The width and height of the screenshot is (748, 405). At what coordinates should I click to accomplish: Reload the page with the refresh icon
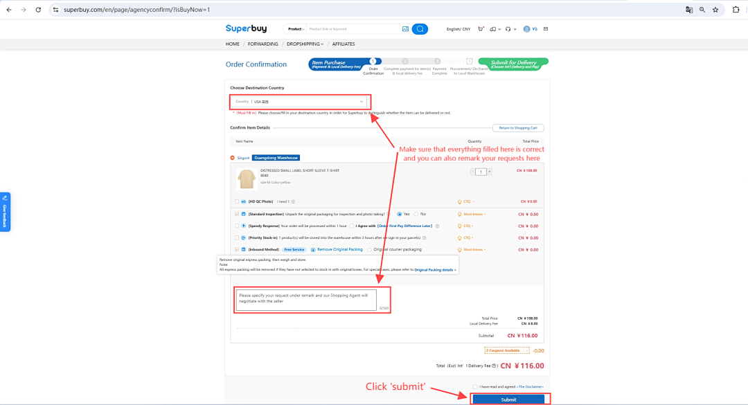point(38,10)
